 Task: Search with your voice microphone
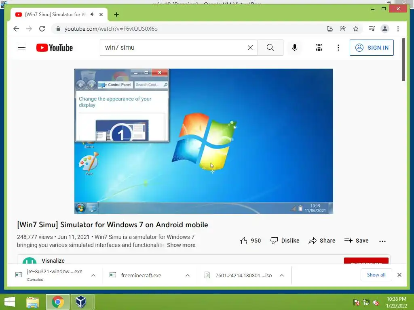(295, 48)
